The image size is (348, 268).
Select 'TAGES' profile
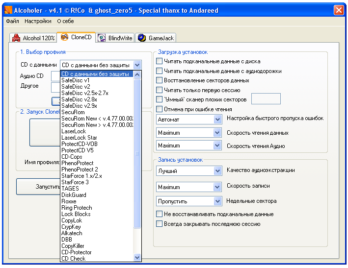click(97, 189)
